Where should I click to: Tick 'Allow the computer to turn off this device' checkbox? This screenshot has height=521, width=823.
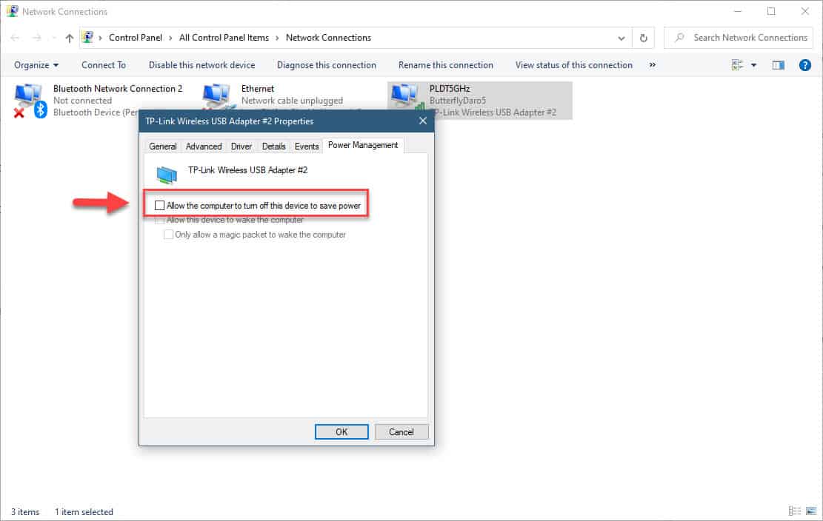[159, 206]
